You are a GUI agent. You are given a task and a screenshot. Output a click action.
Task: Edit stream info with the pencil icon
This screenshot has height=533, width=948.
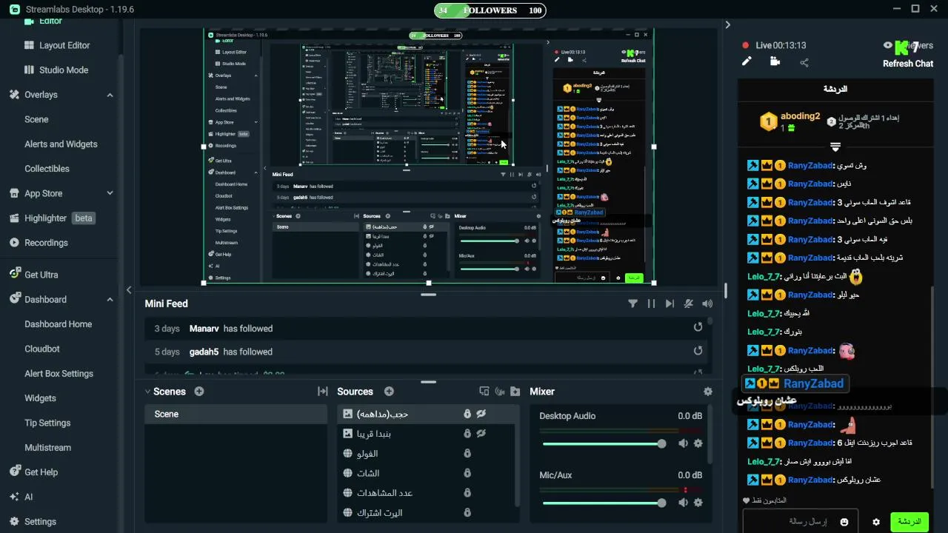pos(747,62)
